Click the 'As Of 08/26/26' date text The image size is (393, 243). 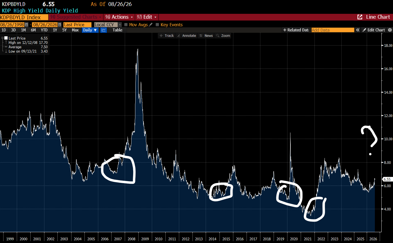click(x=111, y=4)
